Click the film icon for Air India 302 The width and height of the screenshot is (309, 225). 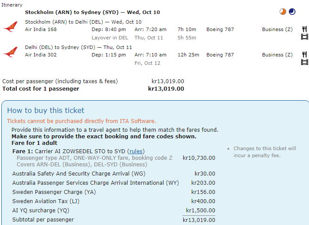[304, 62]
